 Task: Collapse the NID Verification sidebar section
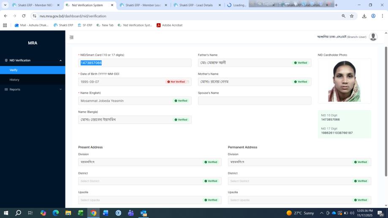click(x=60, y=60)
